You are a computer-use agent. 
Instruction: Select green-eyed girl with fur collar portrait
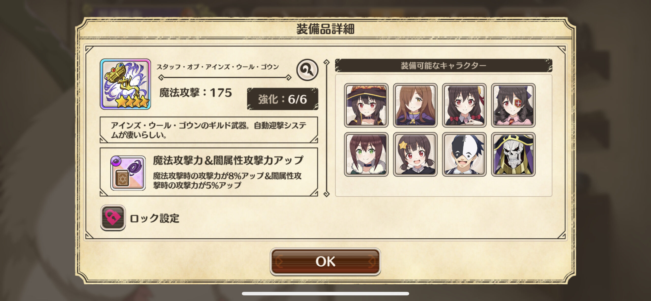tap(366, 154)
